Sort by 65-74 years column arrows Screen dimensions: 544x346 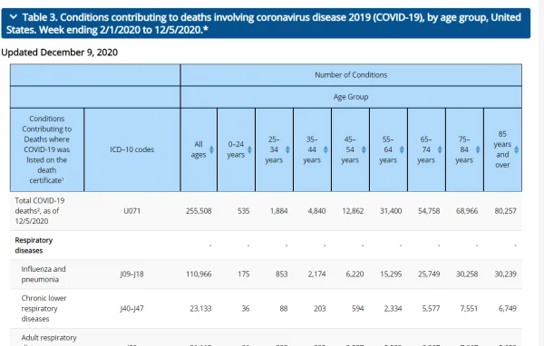[x=440, y=149]
